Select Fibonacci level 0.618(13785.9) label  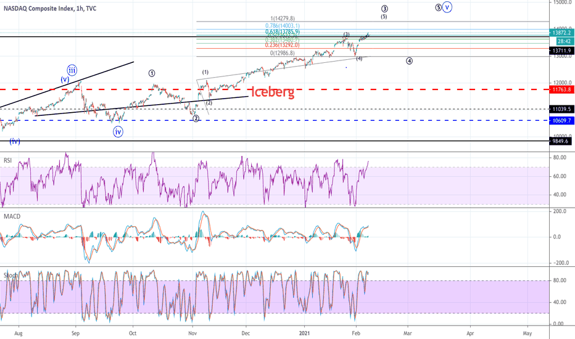(283, 32)
